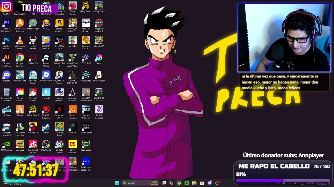The height and width of the screenshot is (187, 334).
Task: Select the Papelera de reciclaje icon
Action: [x=7, y=95]
